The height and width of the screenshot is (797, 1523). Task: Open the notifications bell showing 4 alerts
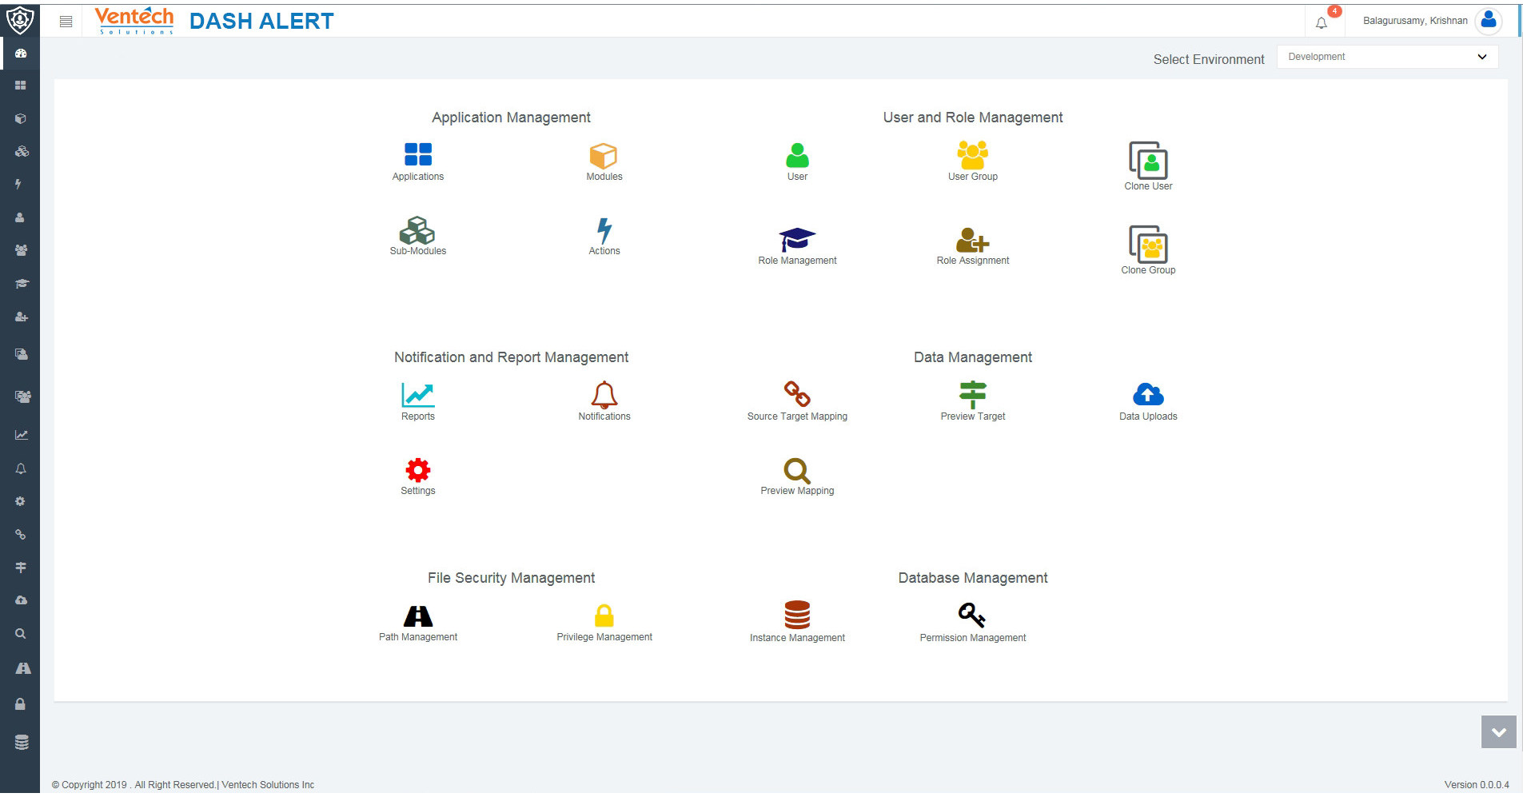[1321, 22]
